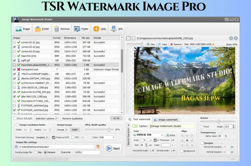Align the watermark to the bottom-right
Image resolution: width=251 pixels, height=166 pixels.
pos(192,145)
